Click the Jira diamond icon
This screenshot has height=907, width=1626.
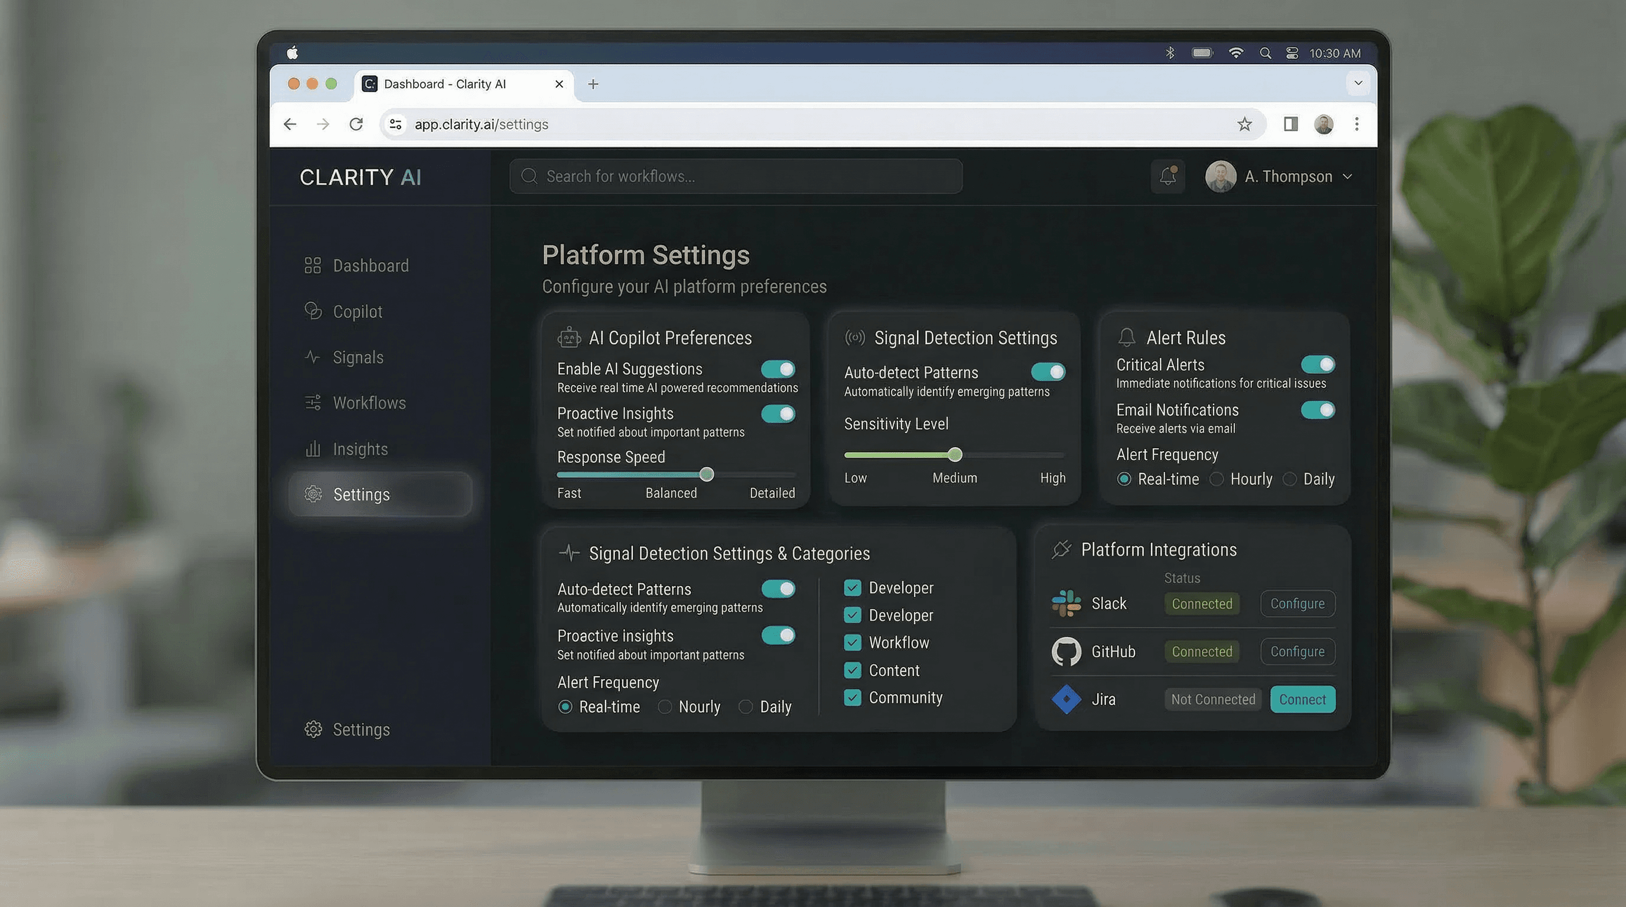1066,699
